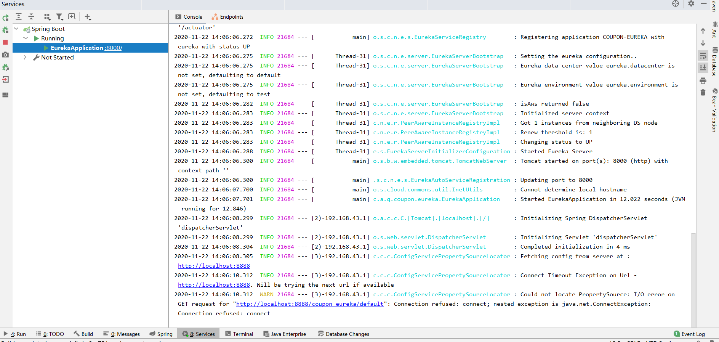Click the layout icon at bottom of left strip
Viewport: 719px width, 342px height.
pos(5,95)
